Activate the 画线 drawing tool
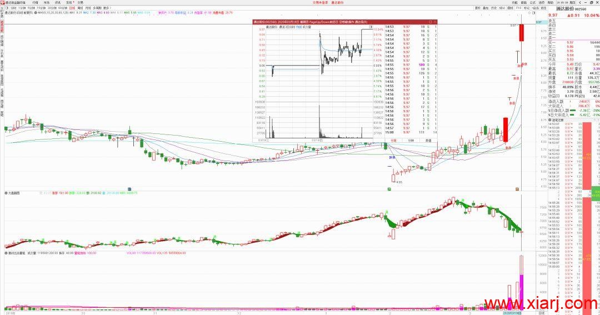This screenshot has width=600, height=315. coord(511,8)
